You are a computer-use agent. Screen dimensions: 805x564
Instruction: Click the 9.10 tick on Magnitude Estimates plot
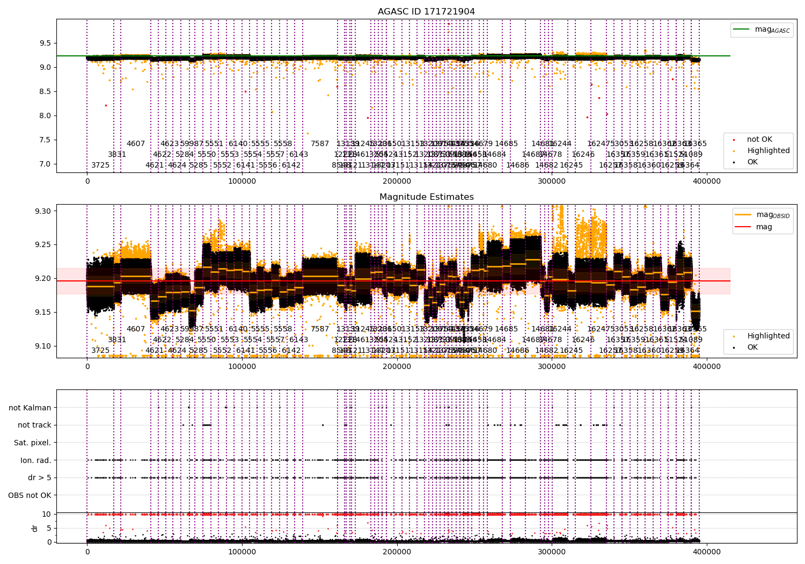[x=42, y=346]
